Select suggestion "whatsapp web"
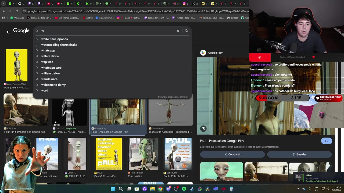344x193 pixels. (x=112, y=68)
